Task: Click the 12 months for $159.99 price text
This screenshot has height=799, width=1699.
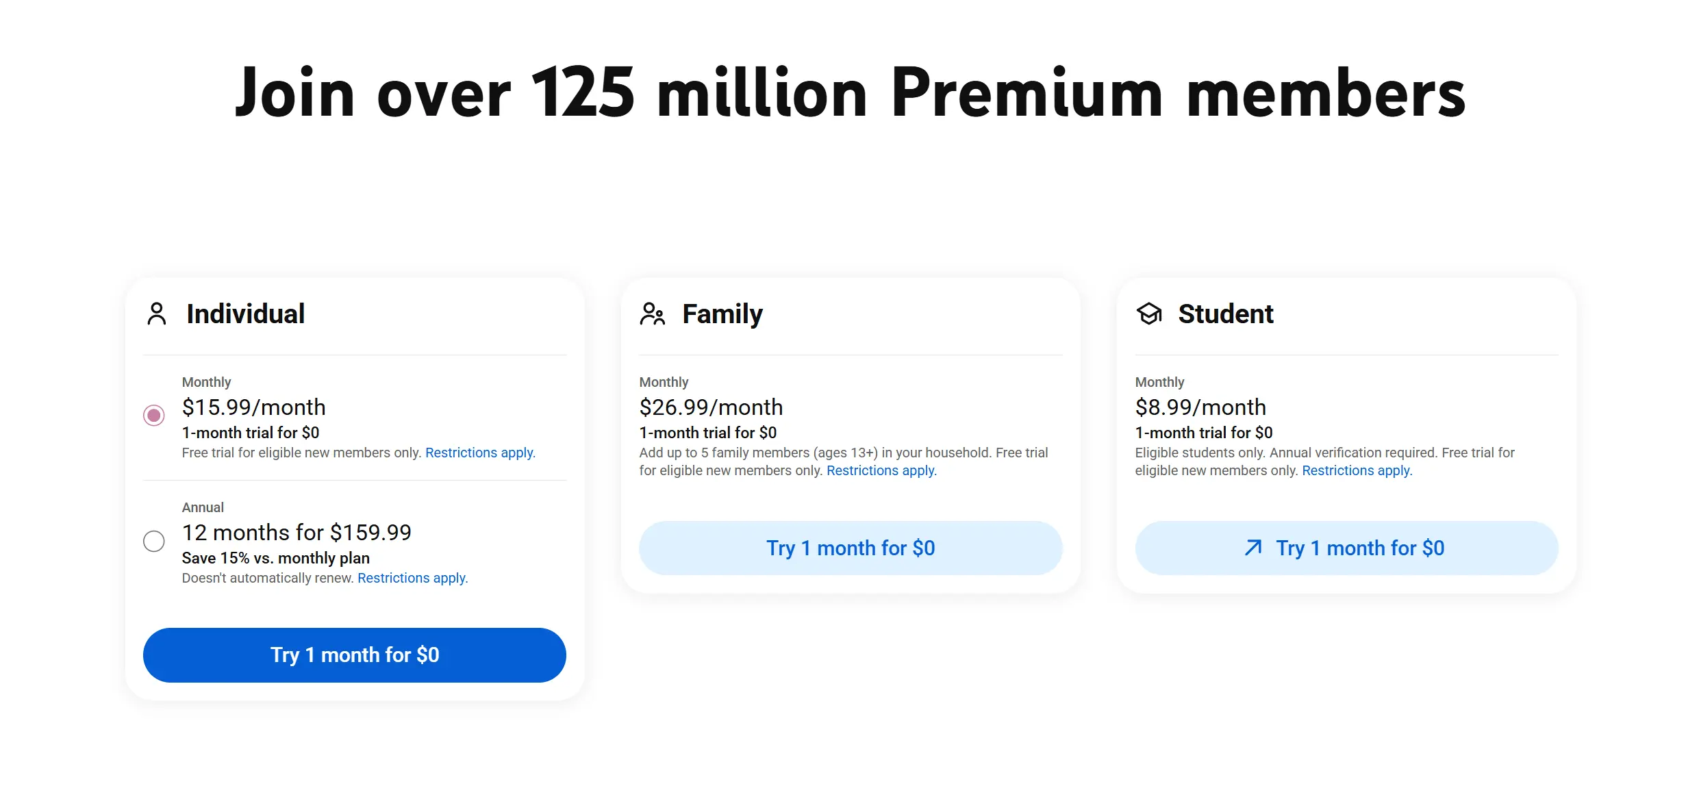Action: [296, 533]
